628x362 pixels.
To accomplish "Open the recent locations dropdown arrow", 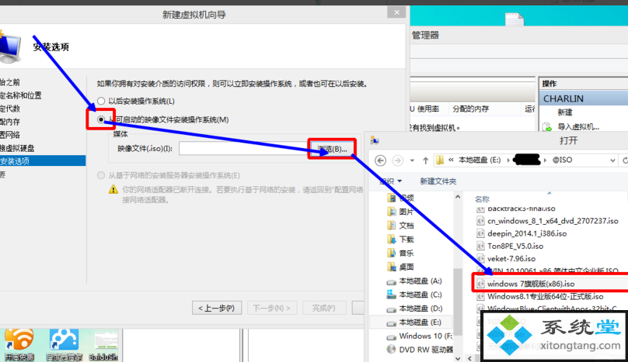I will coord(412,160).
